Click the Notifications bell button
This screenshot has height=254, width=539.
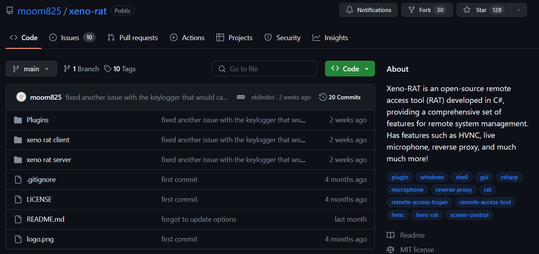click(368, 10)
